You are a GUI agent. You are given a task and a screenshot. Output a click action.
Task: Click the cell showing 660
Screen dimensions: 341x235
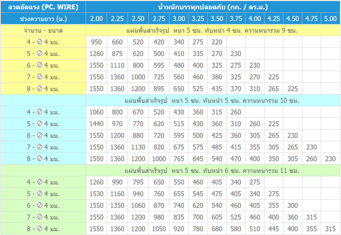tap(117, 42)
